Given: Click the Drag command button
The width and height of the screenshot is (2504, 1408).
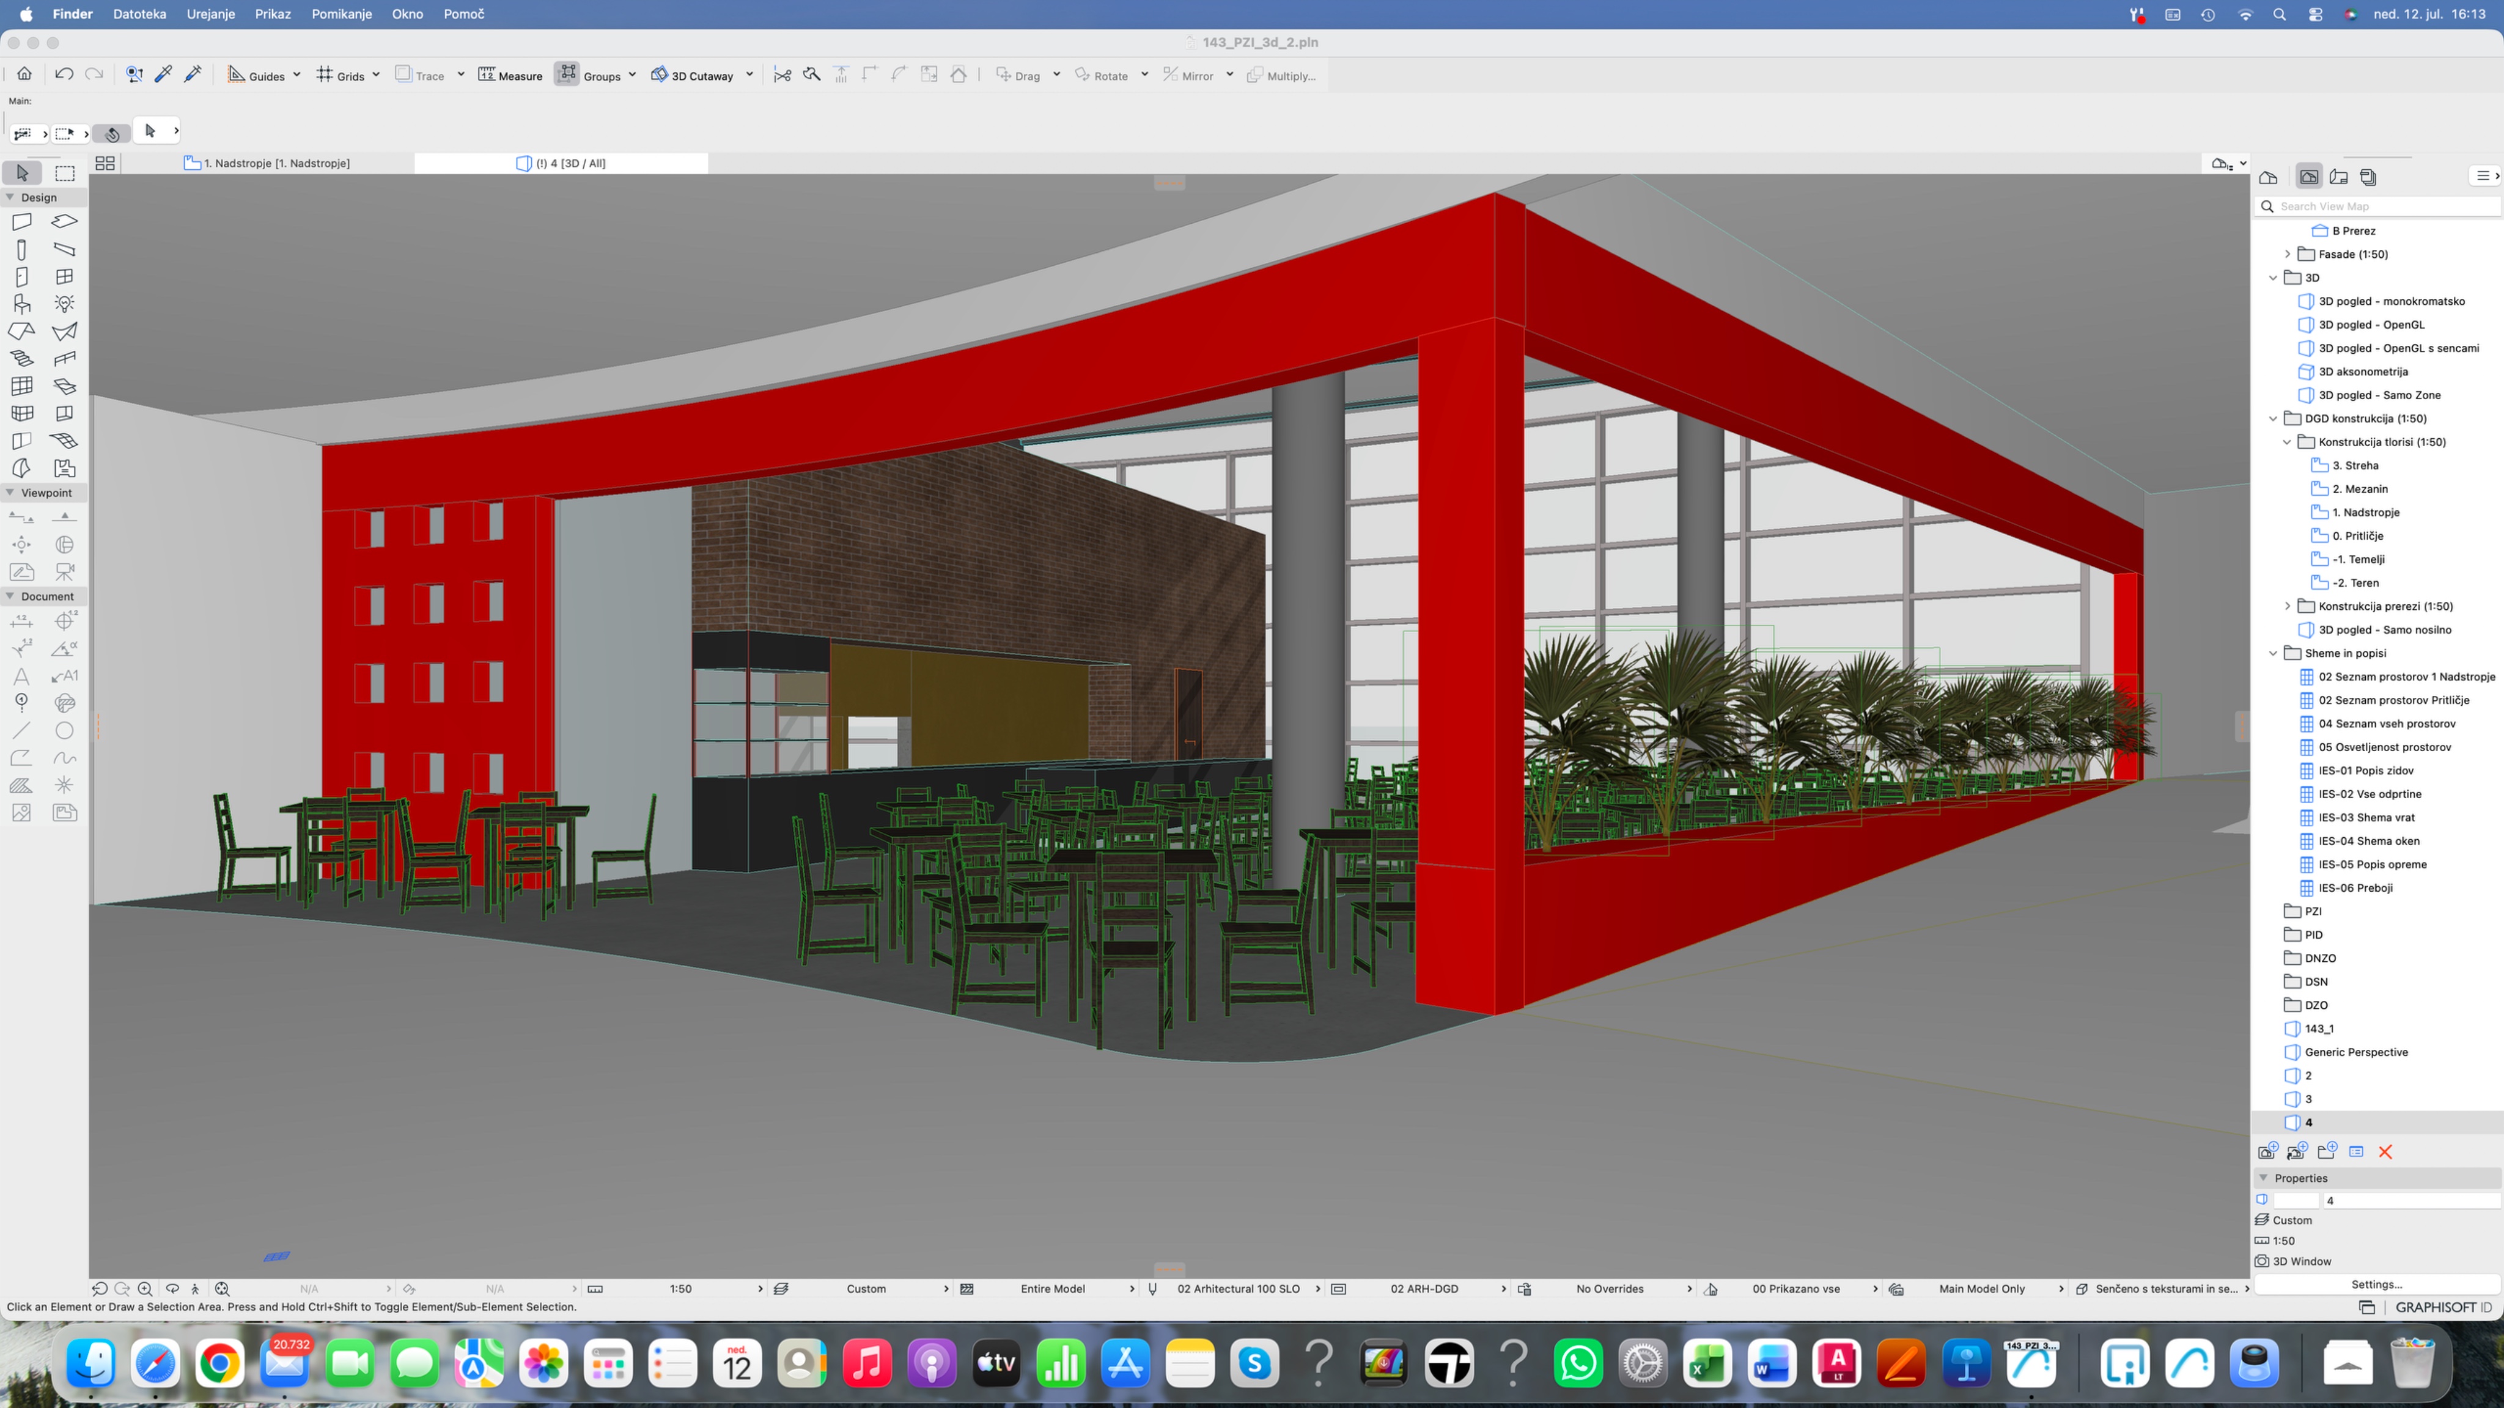Looking at the screenshot, I should click(x=1018, y=75).
